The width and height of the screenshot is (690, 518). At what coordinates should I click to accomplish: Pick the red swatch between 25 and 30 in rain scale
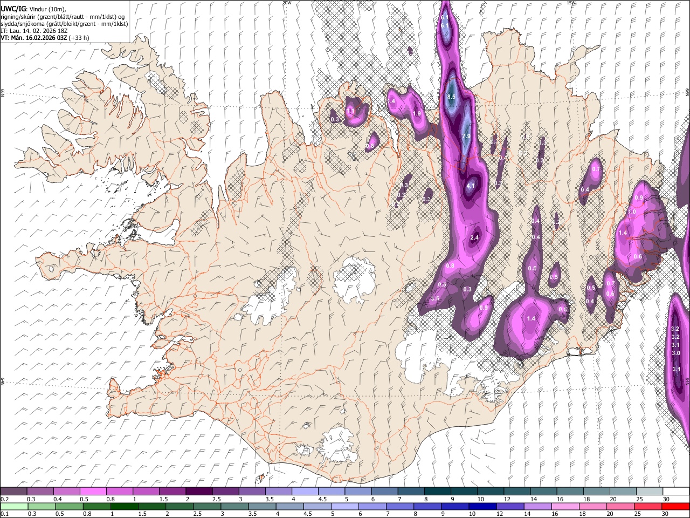click(x=647, y=506)
